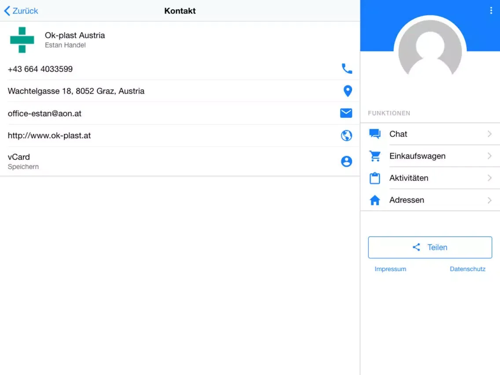500x375 pixels.
Task: Click the shopping cart icon
Action: pyautogui.click(x=375, y=156)
